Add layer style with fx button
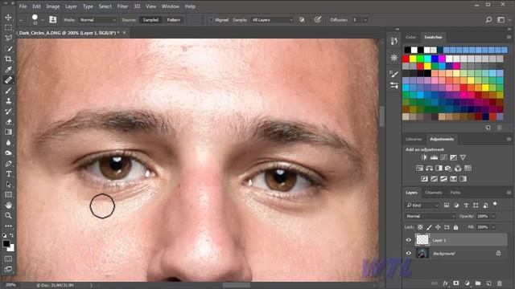515x289 pixels. (445, 283)
